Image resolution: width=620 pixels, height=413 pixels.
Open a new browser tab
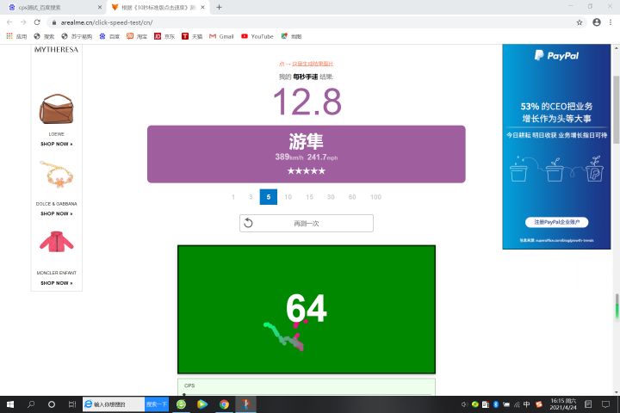pos(219,7)
